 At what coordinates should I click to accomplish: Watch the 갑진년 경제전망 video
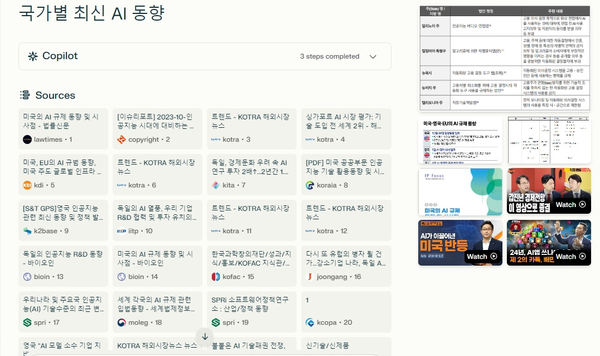point(549,191)
